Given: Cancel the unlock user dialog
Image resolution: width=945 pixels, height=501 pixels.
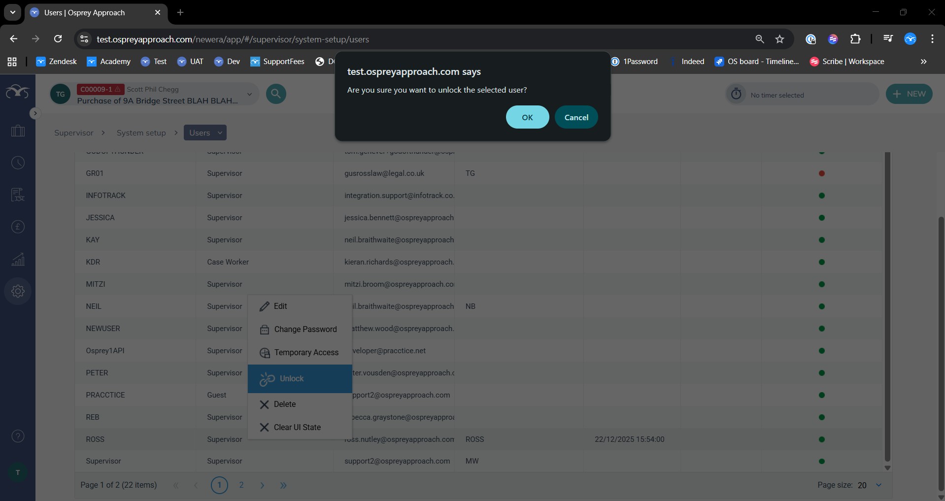Looking at the screenshot, I should [x=576, y=117].
